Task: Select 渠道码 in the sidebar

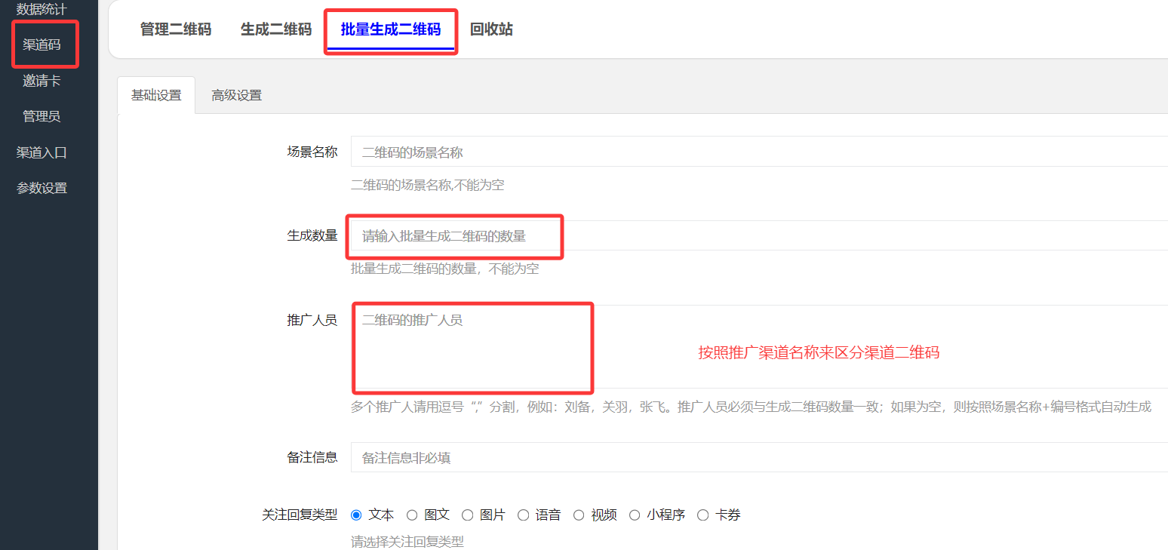Action: [x=41, y=45]
